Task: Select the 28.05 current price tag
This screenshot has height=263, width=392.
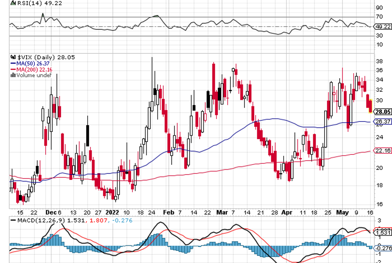Action: point(383,112)
